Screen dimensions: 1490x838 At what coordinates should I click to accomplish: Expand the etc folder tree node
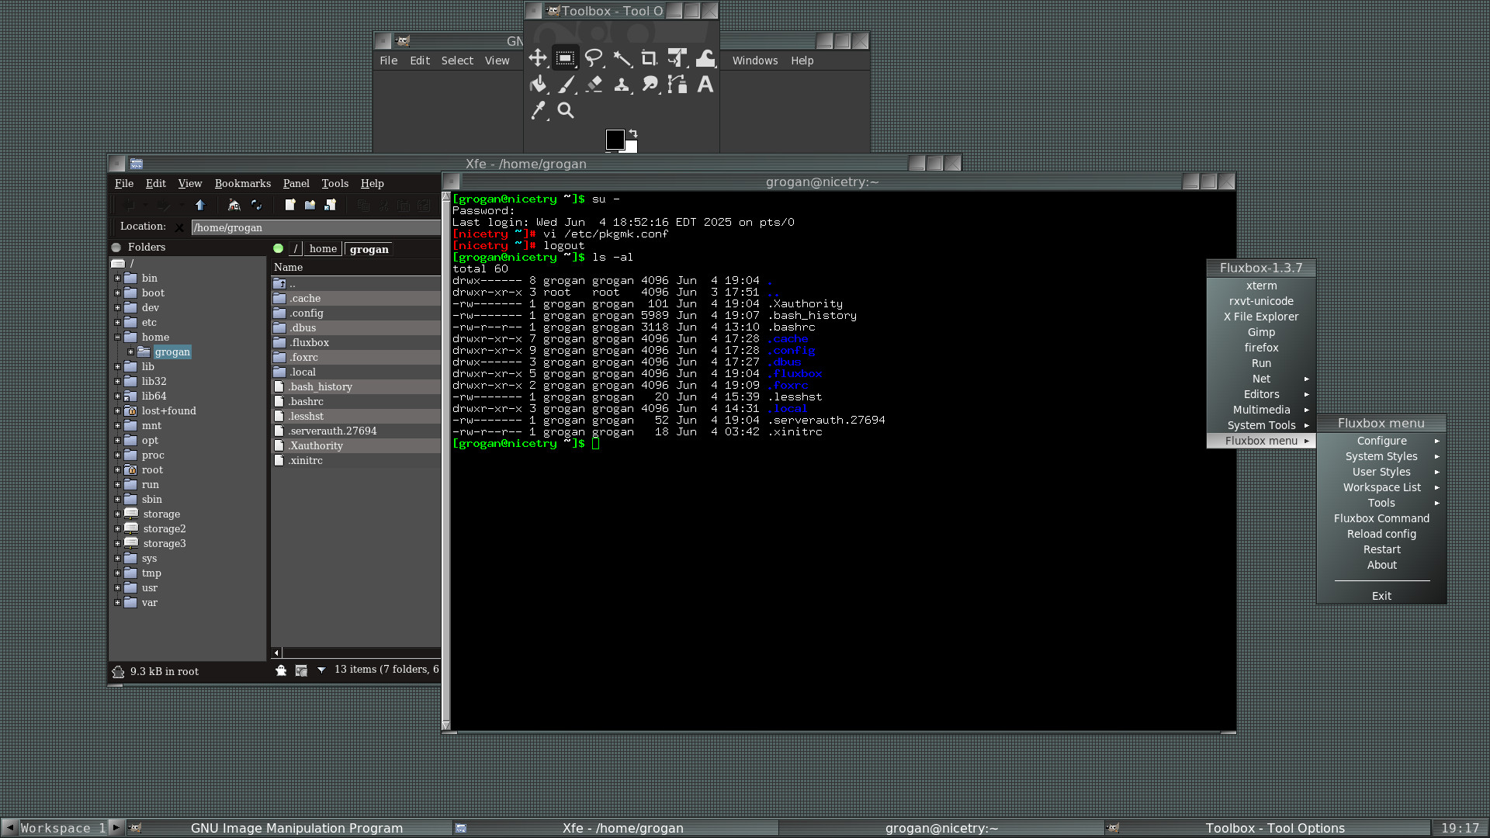coord(117,322)
